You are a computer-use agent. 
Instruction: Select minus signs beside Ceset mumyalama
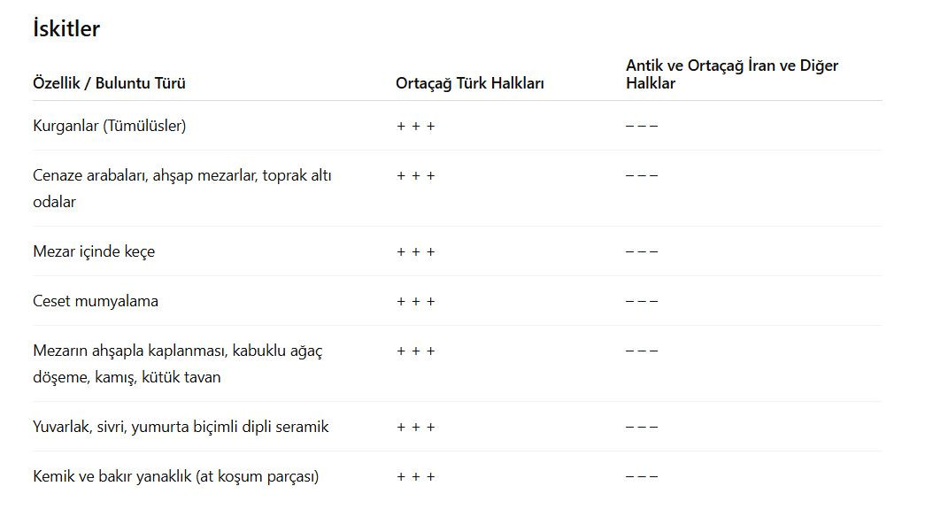pos(642,301)
